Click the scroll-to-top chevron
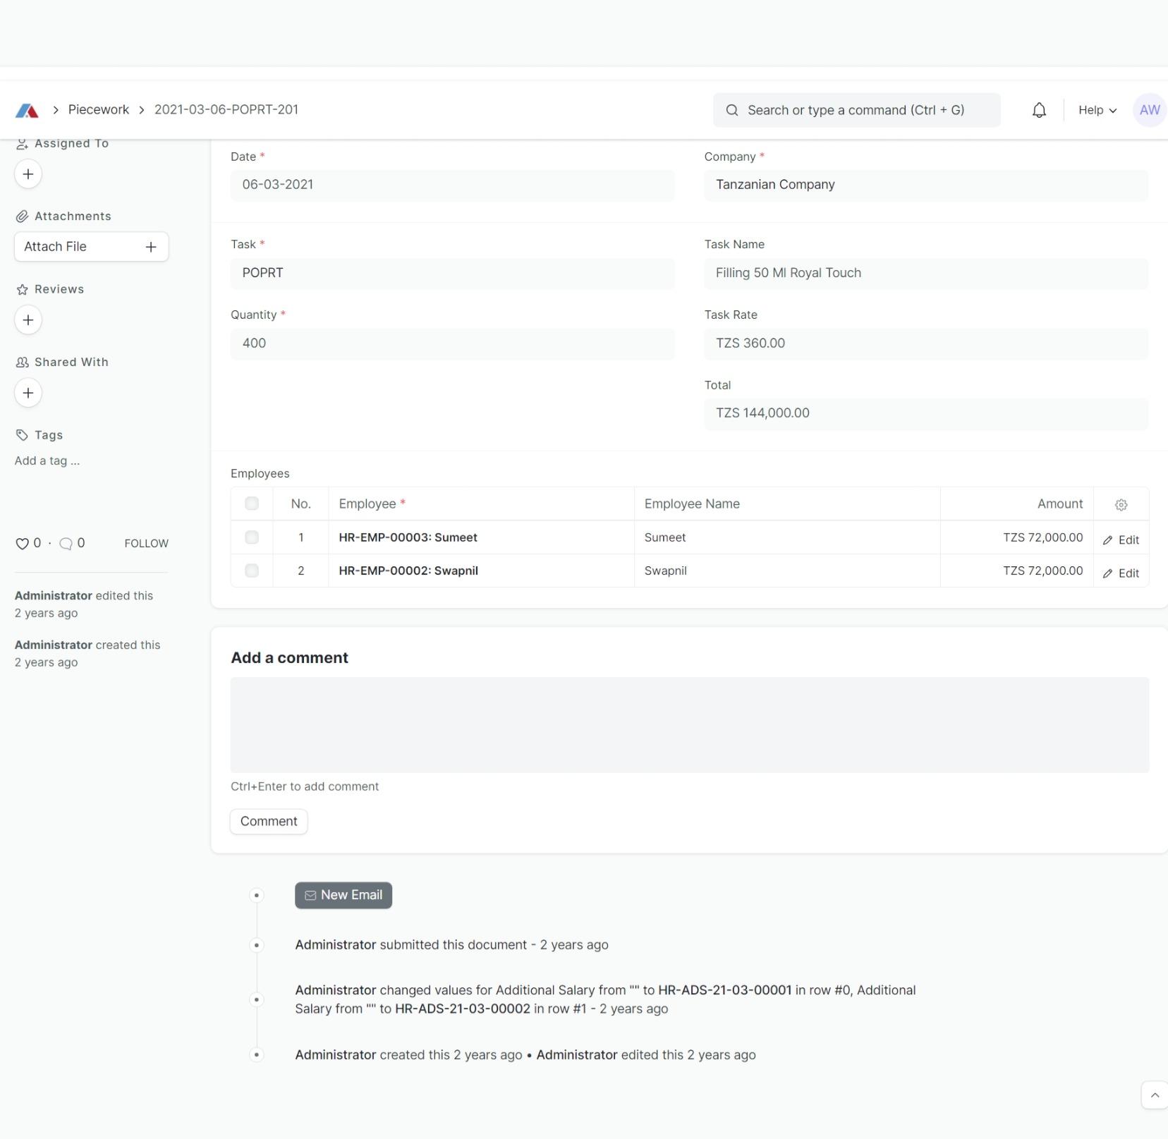This screenshot has width=1168, height=1139. pyautogui.click(x=1154, y=1094)
